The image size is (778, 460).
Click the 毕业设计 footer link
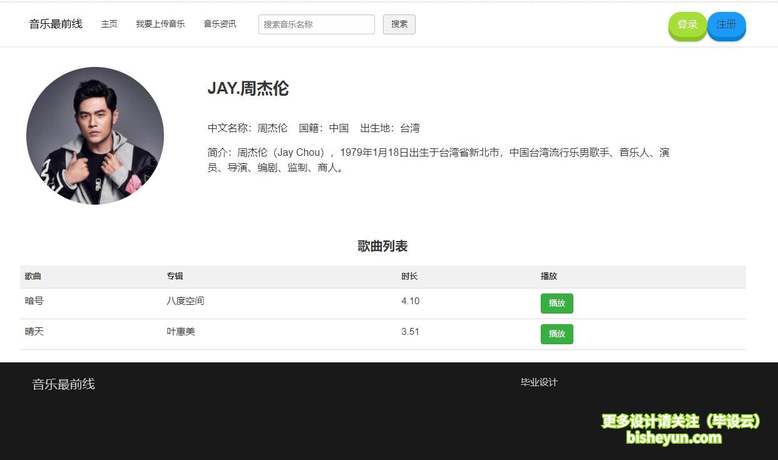(538, 382)
